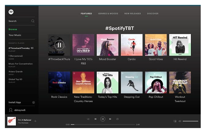
Task: Click into the Search field
Action: (x=22, y=21)
